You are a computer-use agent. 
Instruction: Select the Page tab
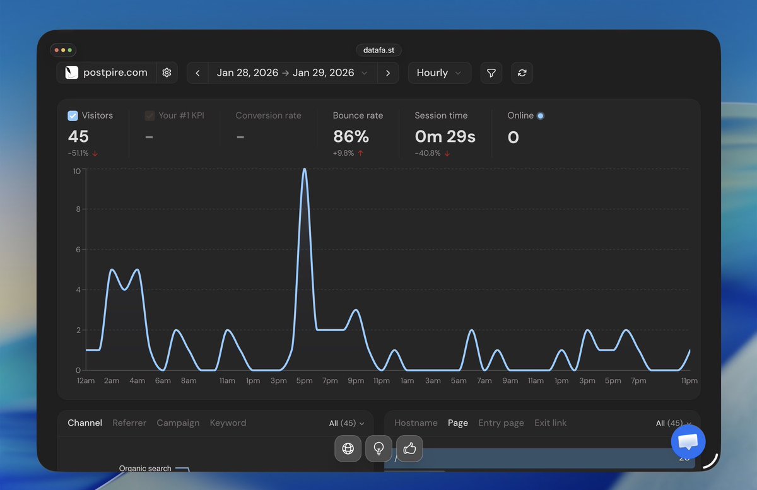[x=458, y=423]
